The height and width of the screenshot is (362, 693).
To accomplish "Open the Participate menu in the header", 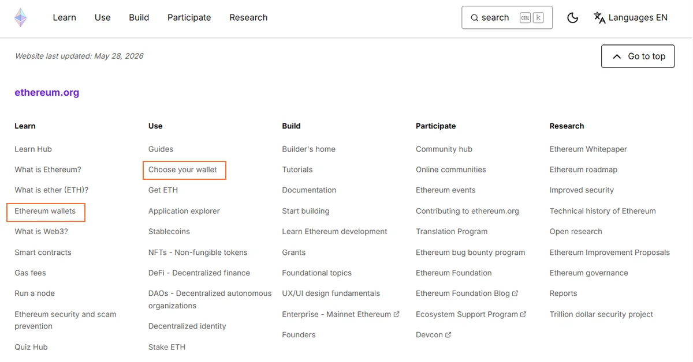I will 189,17.
